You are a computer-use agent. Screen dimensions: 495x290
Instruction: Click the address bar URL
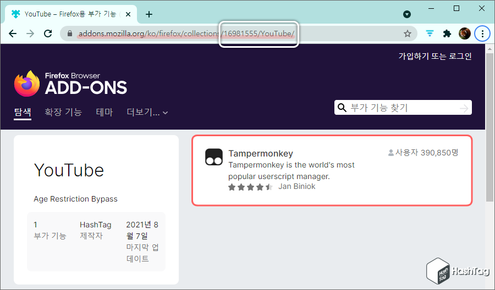[186, 34]
